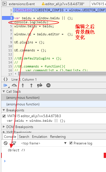Viewport: 106px width, 172px height.
Task: Switch to the editor_all.js?v=5.8.4.6738* tab
Action: [x=65, y=4]
